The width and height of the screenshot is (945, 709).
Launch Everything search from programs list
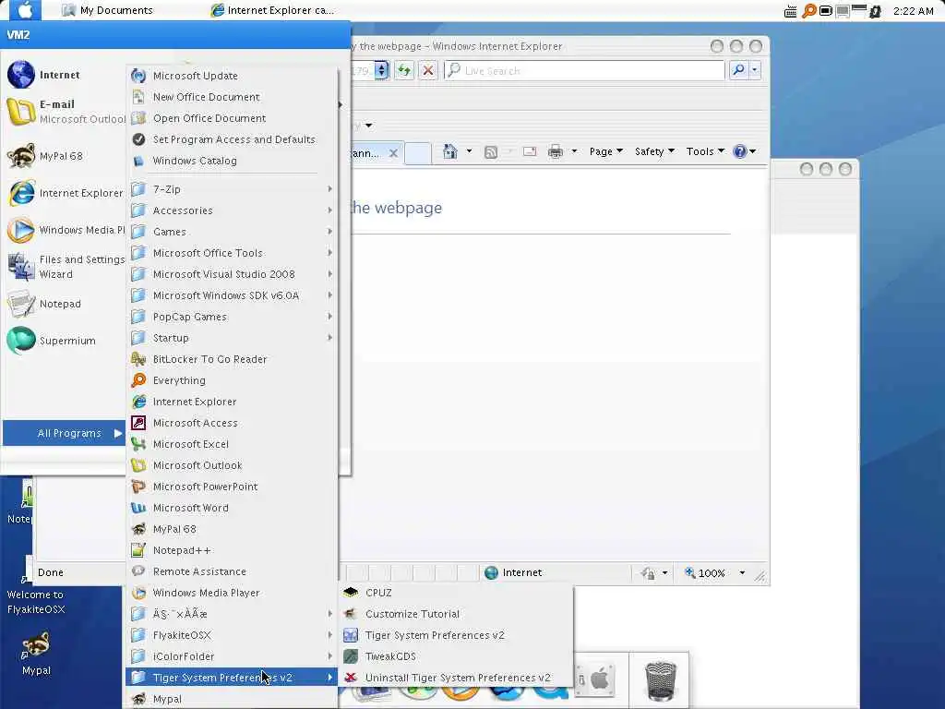click(x=232, y=380)
